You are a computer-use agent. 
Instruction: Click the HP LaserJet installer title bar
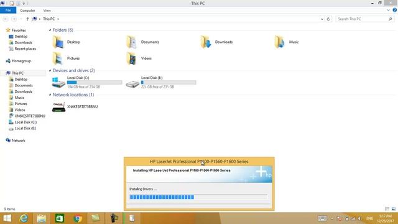click(199, 162)
